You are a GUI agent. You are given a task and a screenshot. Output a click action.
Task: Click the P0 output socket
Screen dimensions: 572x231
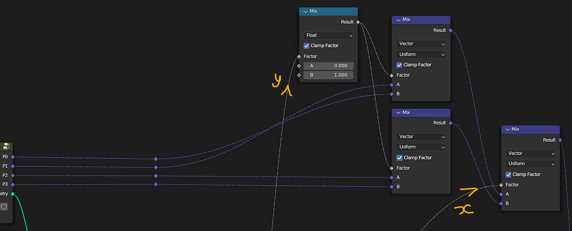click(x=13, y=157)
